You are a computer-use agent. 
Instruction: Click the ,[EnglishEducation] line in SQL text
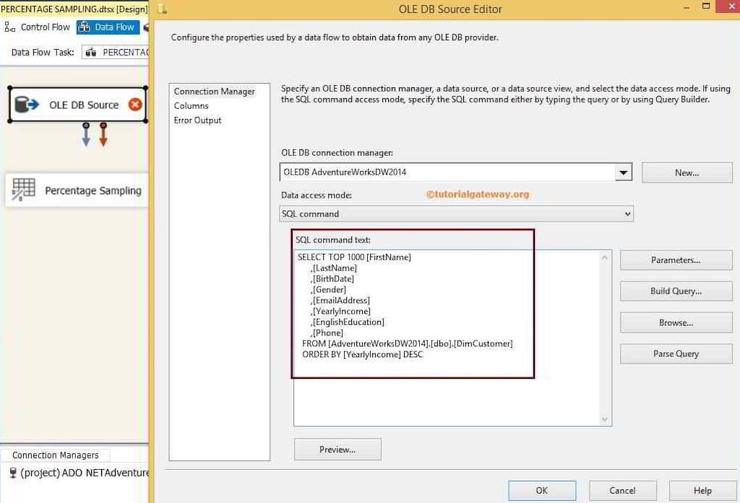point(348,323)
